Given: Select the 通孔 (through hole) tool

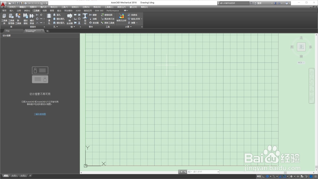Looking at the screenshot, I should tap(49, 19).
